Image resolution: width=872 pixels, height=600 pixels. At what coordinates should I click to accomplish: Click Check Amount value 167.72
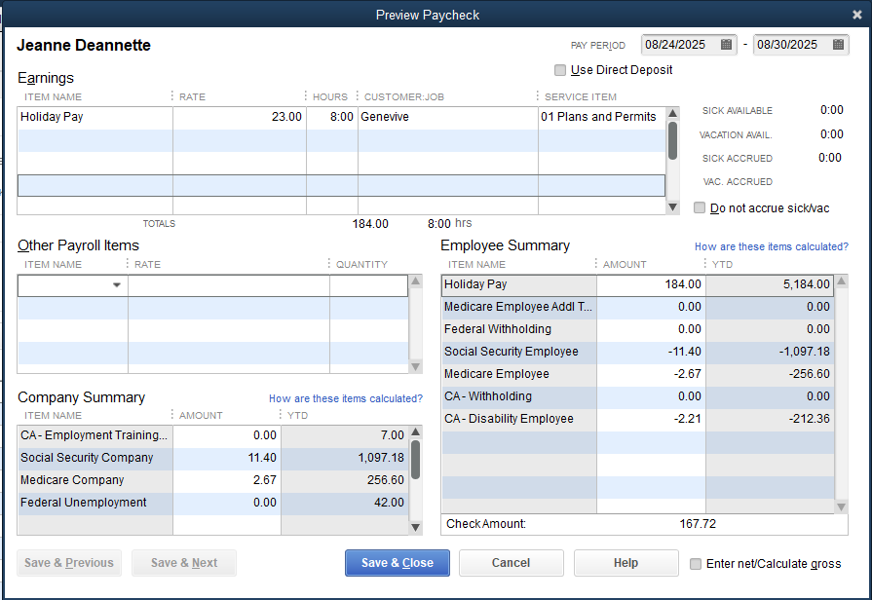click(x=698, y=524)
